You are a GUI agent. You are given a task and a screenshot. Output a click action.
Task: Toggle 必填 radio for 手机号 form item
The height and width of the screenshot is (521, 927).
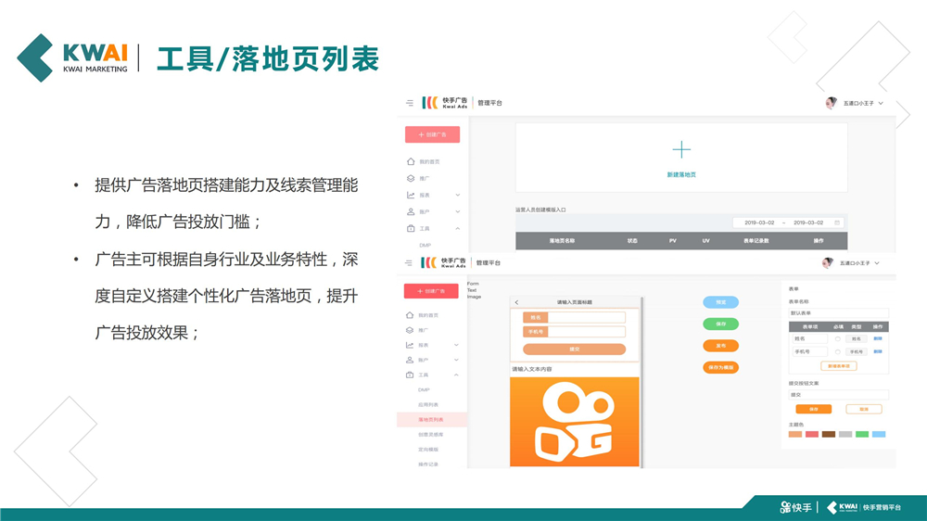point(838,352)
